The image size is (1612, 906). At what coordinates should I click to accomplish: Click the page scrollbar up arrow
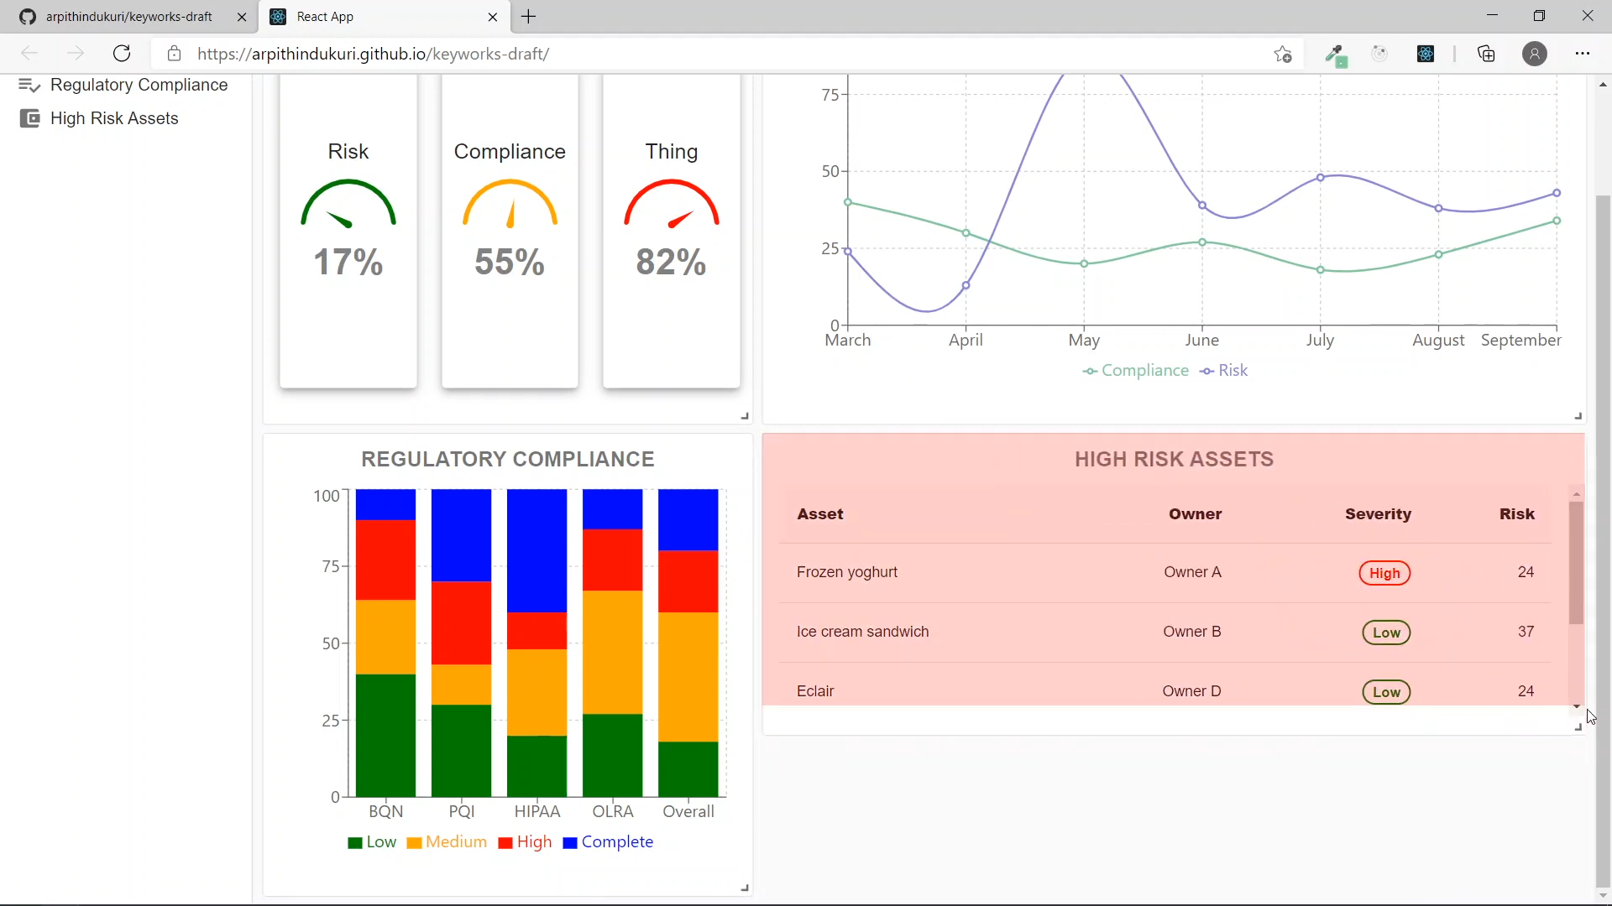pyautogui.click(x=1603, y=84)
